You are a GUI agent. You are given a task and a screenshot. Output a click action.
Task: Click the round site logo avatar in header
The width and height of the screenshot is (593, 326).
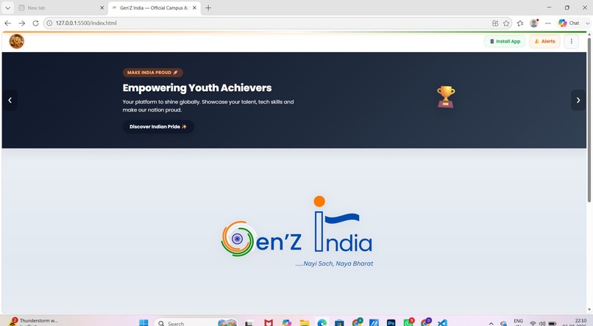[17, 41]
